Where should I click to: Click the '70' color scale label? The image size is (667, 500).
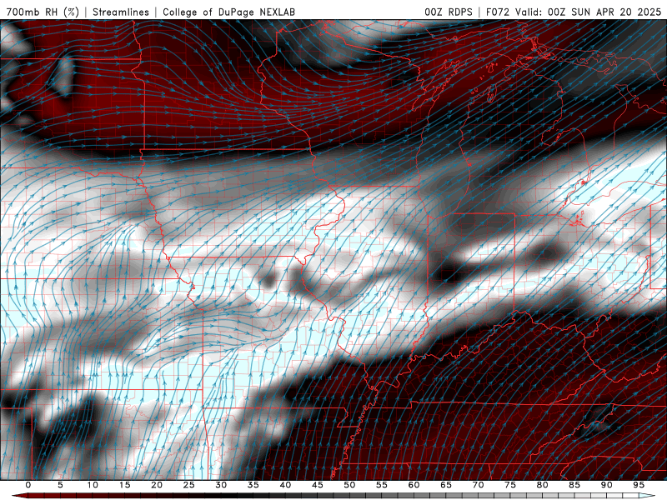478,485
